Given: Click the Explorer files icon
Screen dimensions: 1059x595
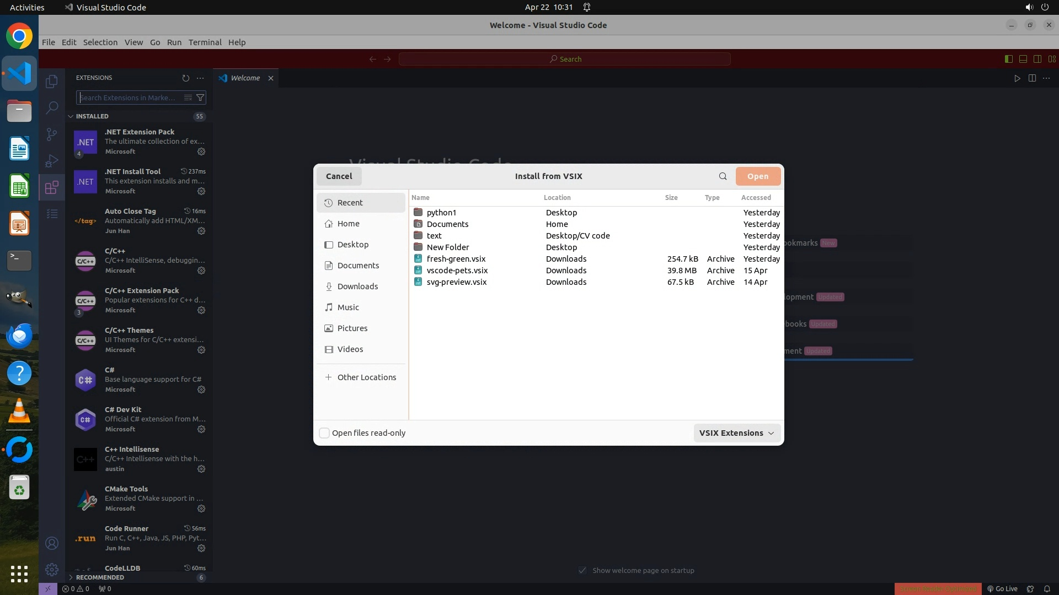Looking at the screenshot, I should pyautogui.click(x=52, y=82).
